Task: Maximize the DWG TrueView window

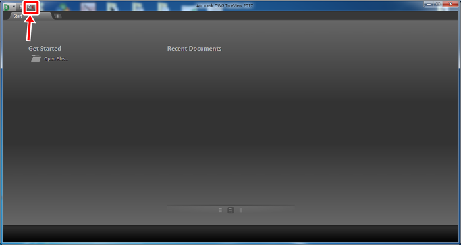Action: pyautogui.click(x=438, y=4)
